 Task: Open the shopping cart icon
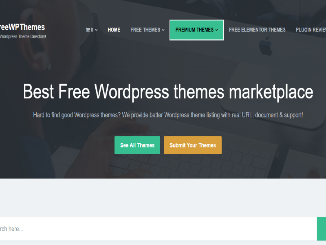(x=87, y=30)
